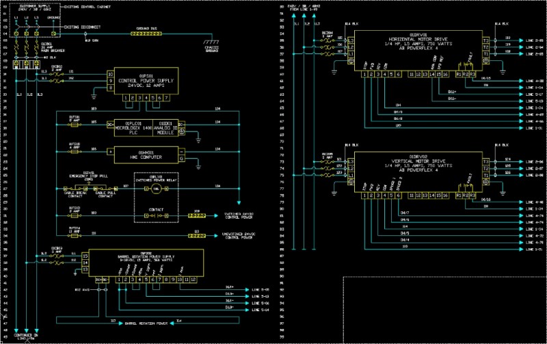The image size is (547, 344).
Task: Click the VERTICAL MOTOR DRIVE title text
Action: (418, 161)
